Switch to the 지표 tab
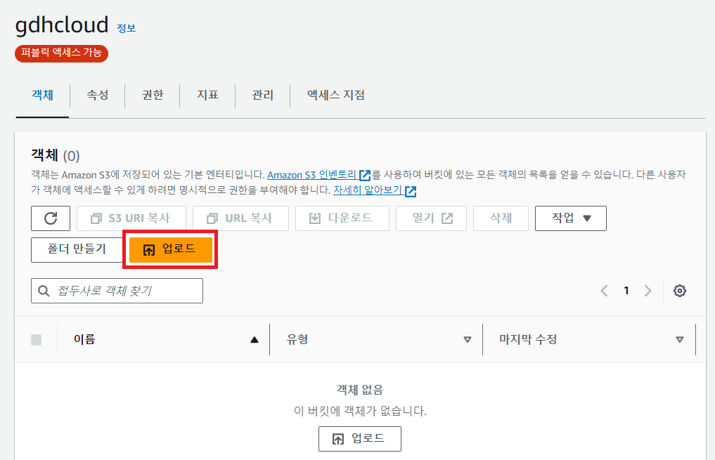Screen dimensions: 715x460 coord(207,96)
